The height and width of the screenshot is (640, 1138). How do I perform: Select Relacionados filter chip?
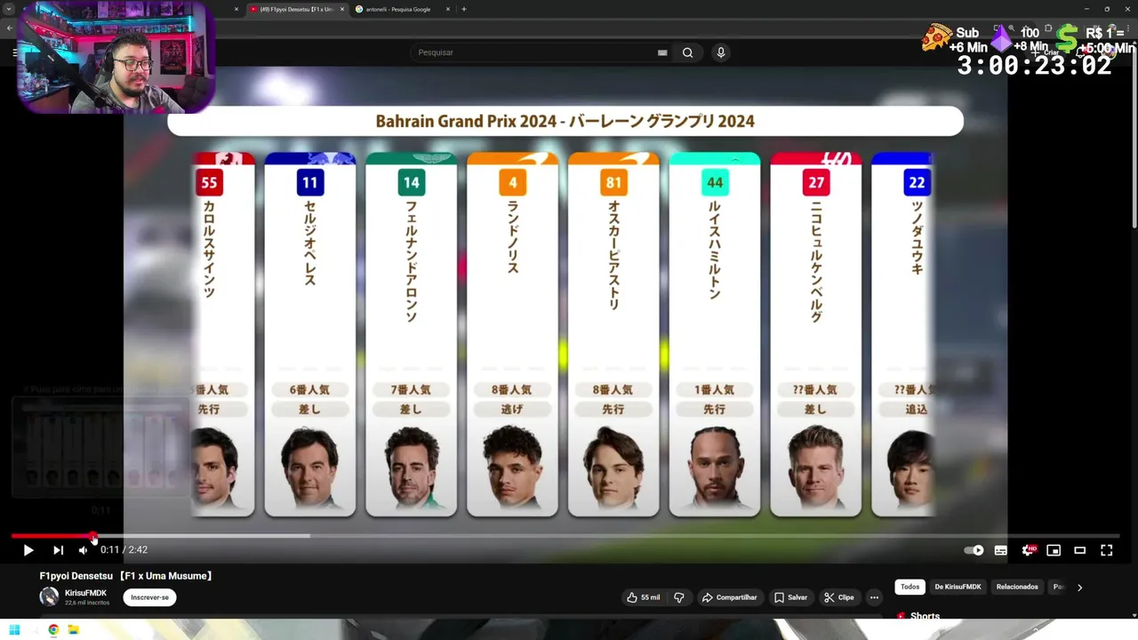(1017, 587)
